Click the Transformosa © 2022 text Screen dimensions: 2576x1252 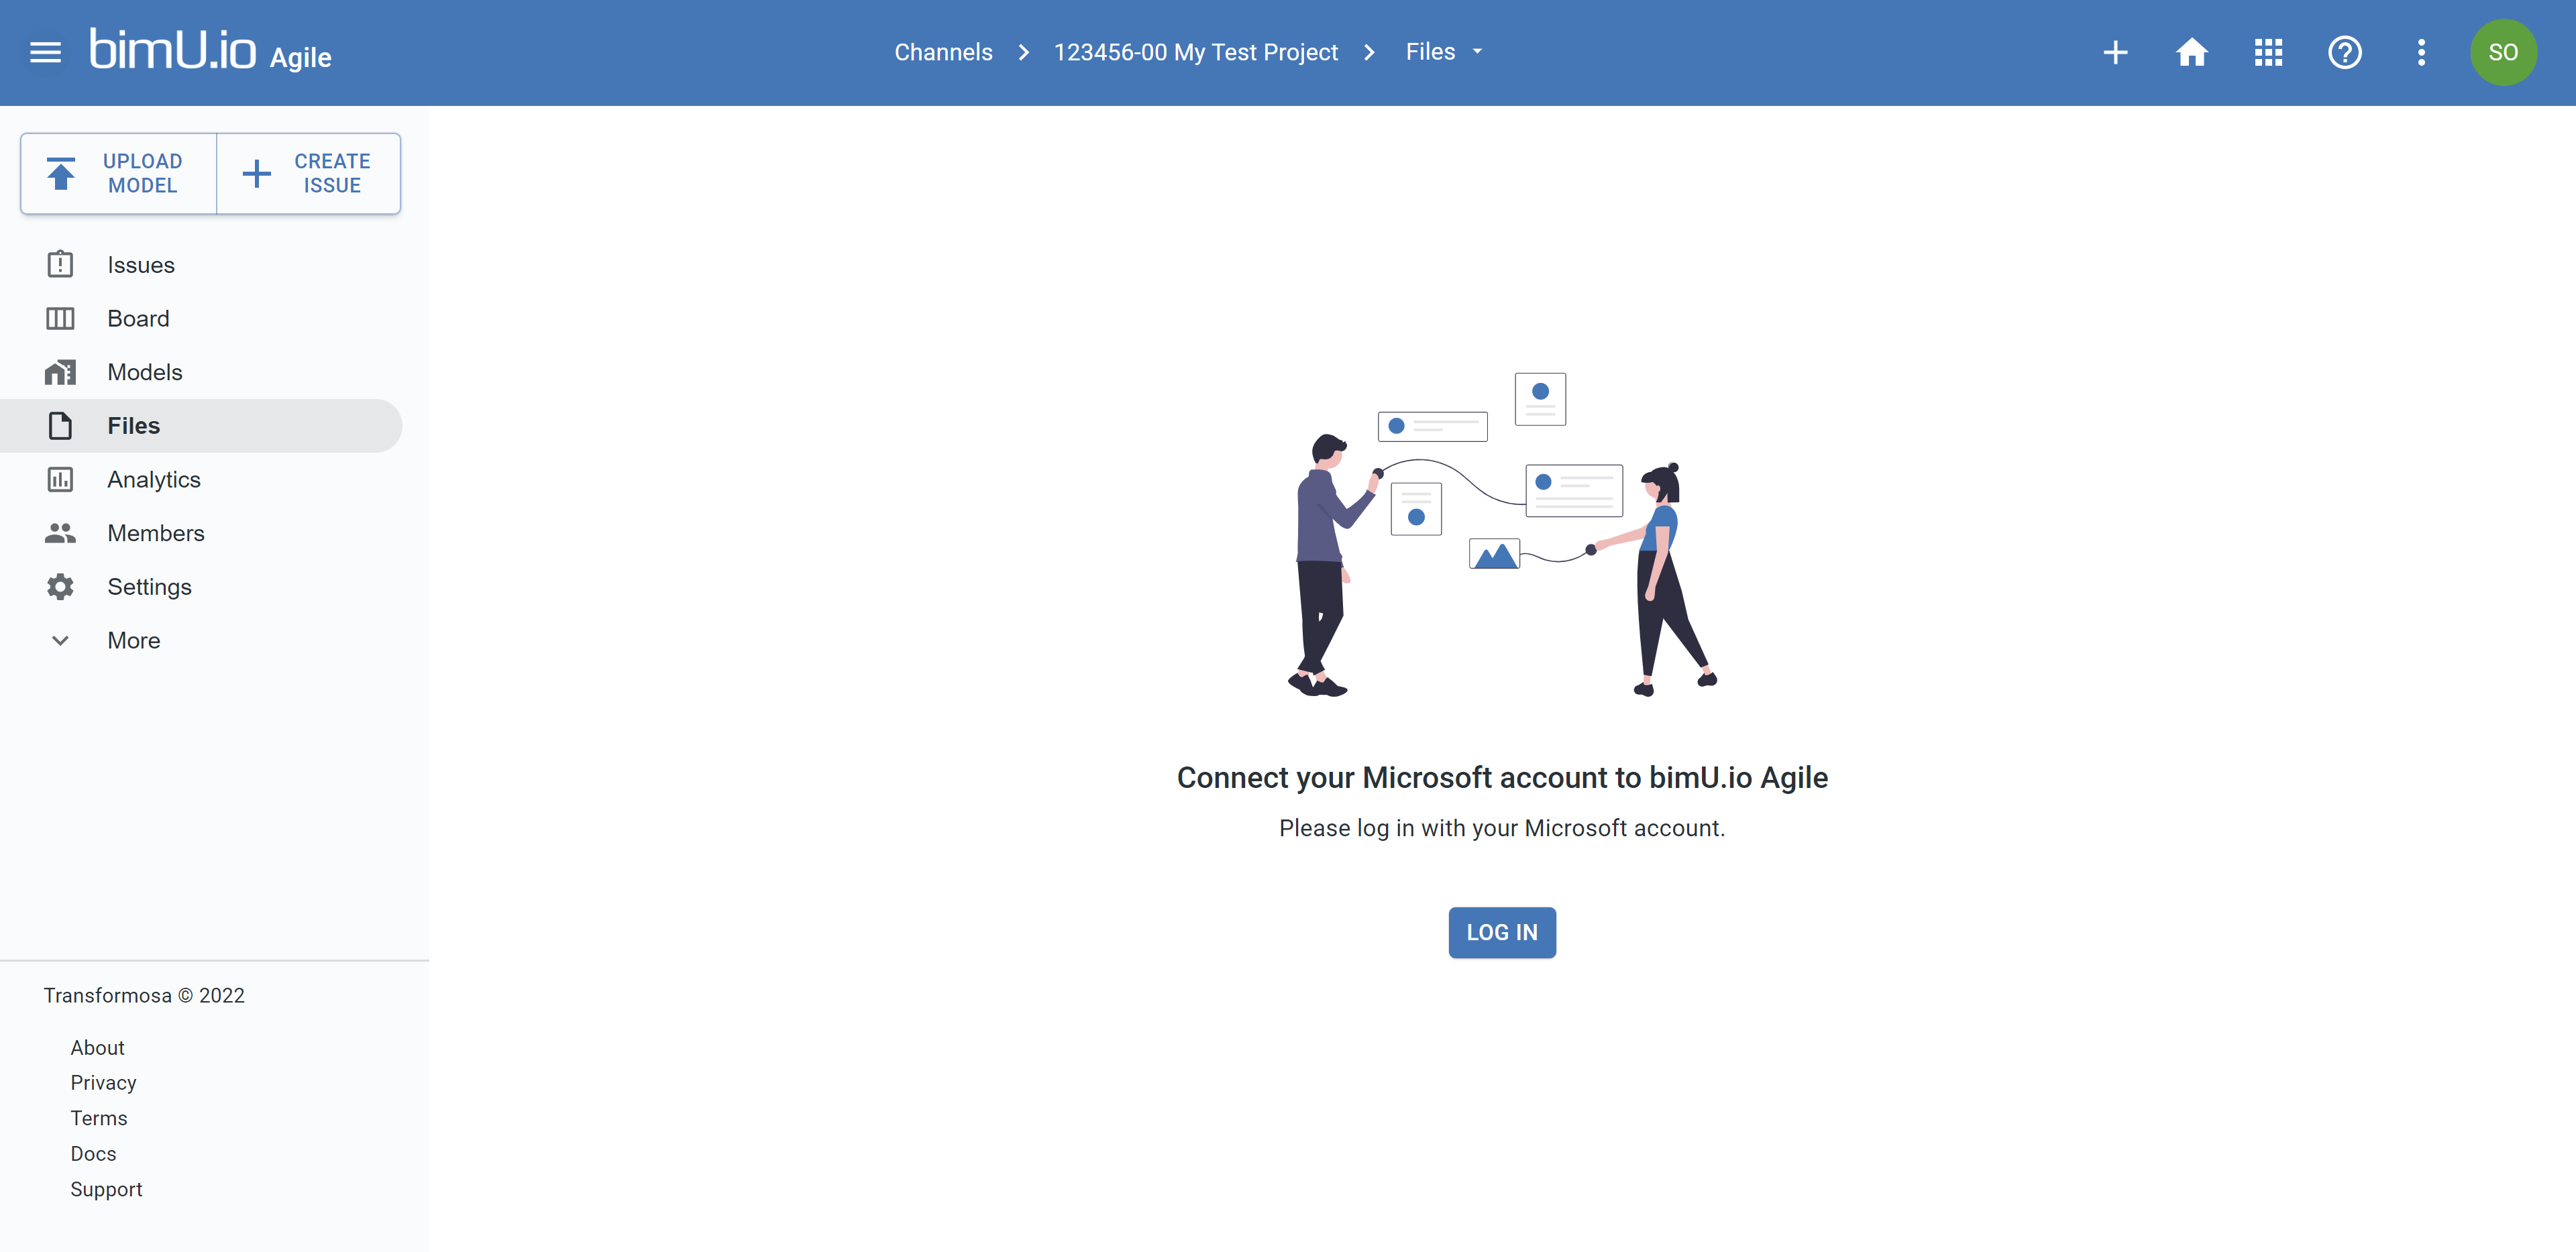pos(144,995)
